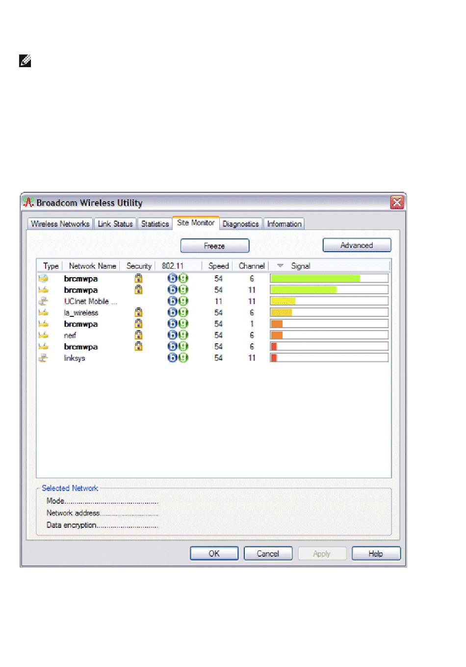
Task: Click the Cancel button
Action: pos(268,553)
